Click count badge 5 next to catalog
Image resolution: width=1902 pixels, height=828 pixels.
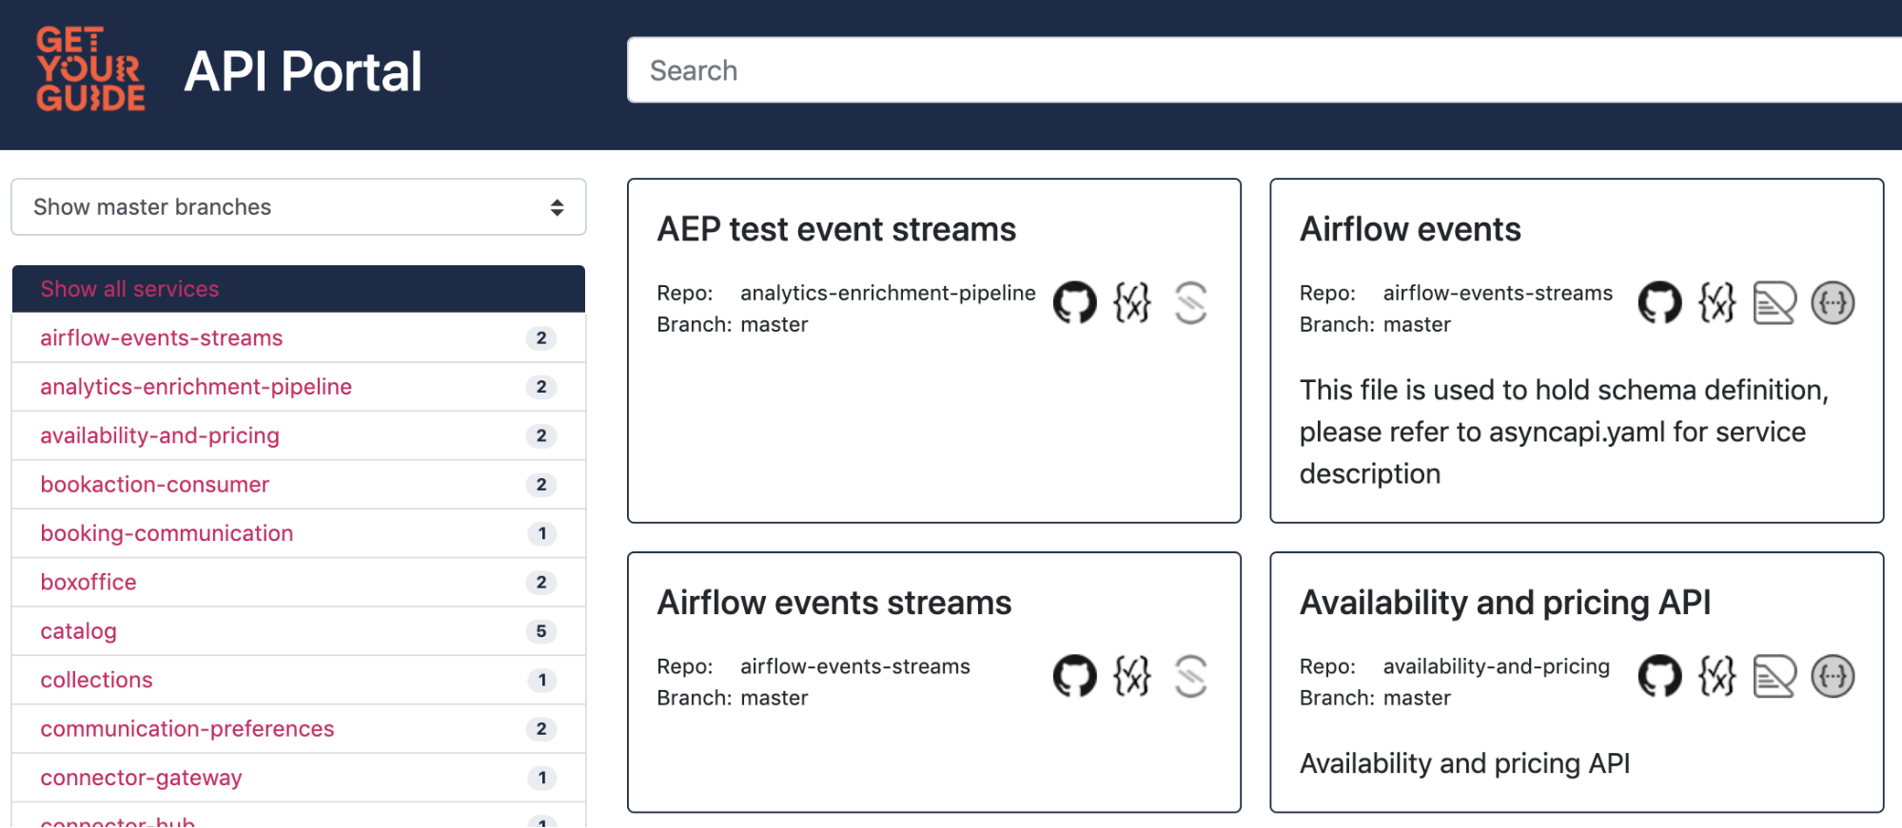point(541,631)
